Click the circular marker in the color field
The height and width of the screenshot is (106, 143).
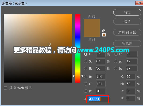coord(49,44)
